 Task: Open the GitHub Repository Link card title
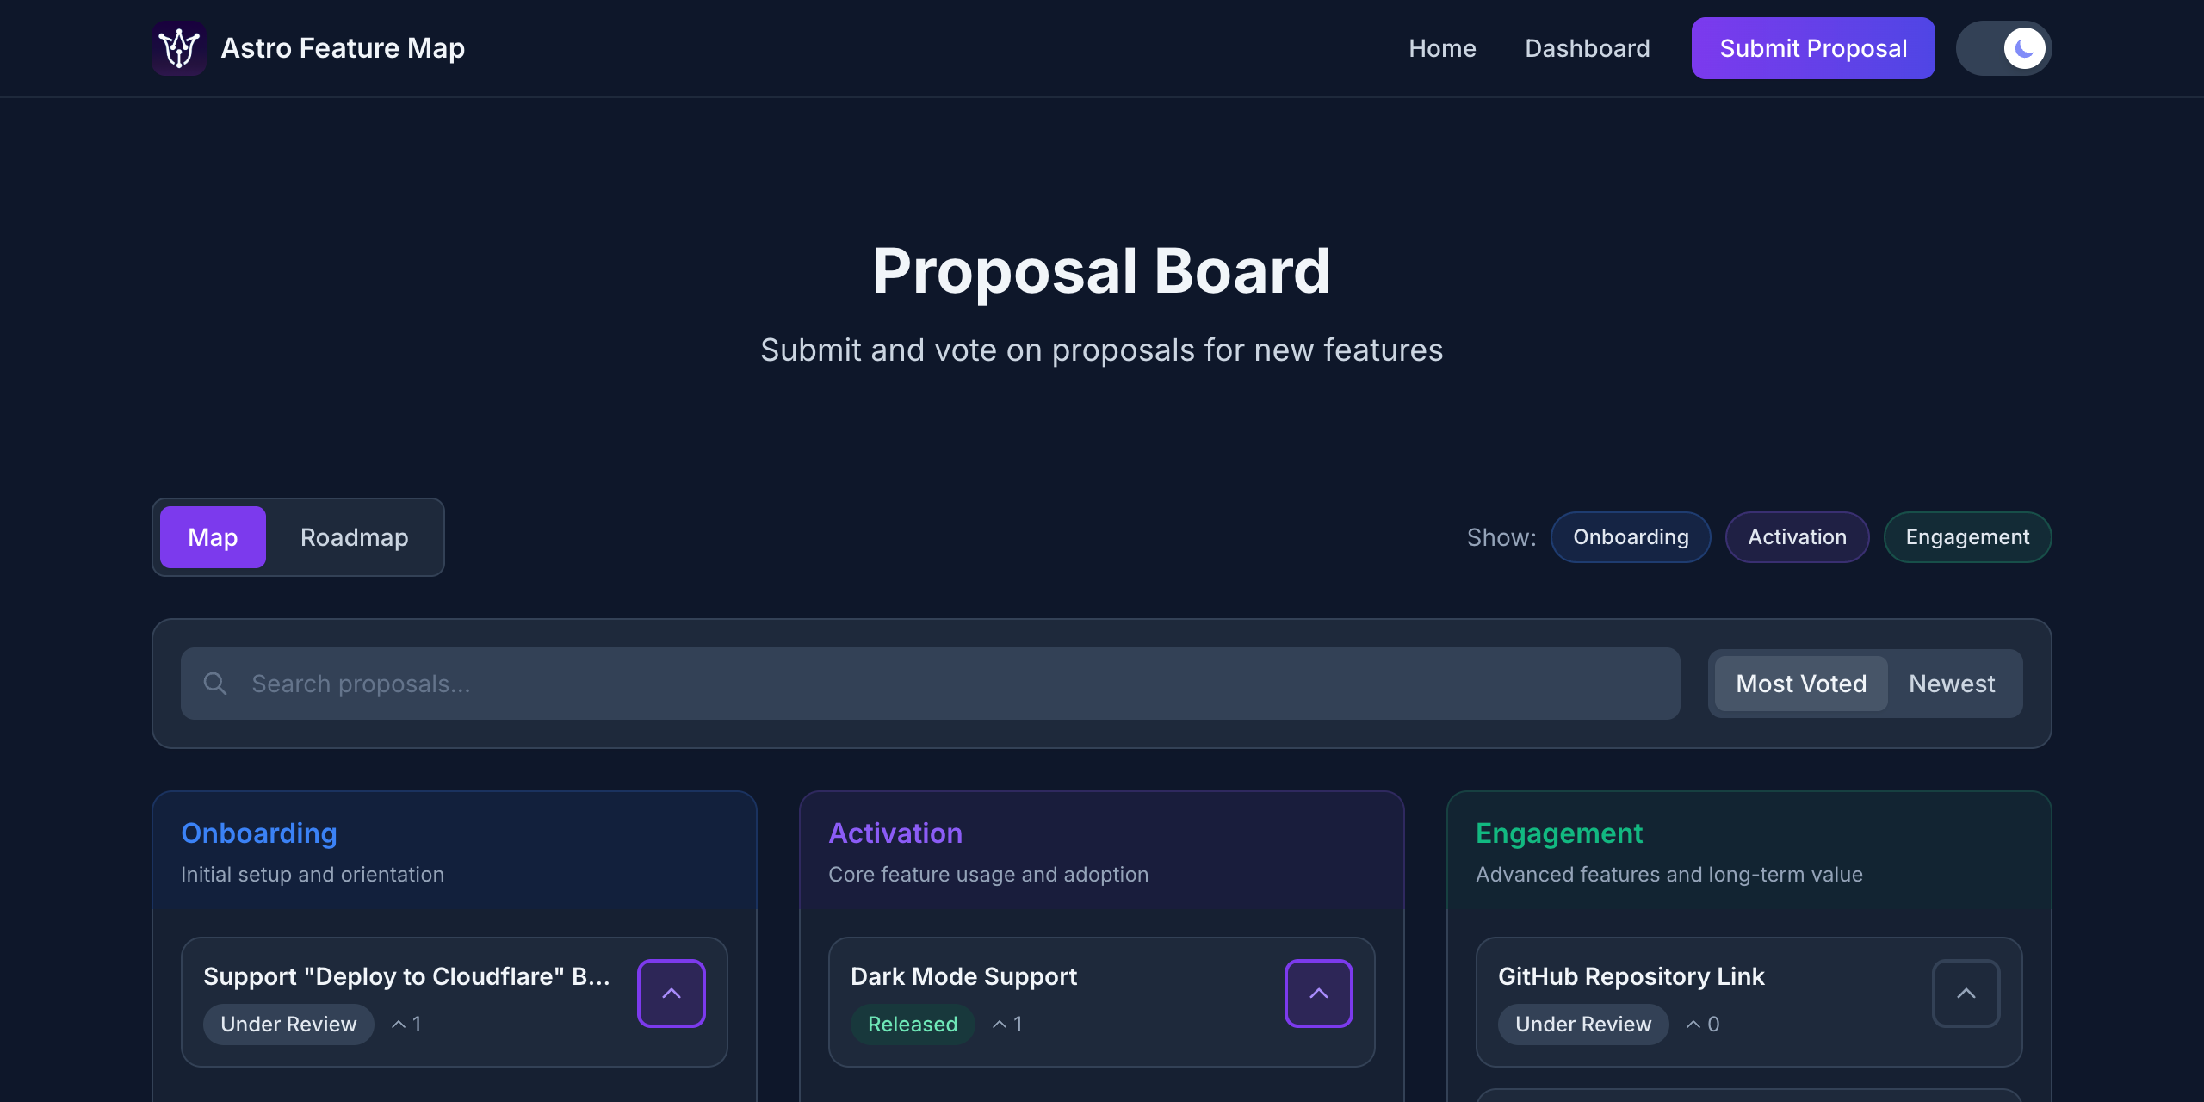pyautogui.click(x=1631, y=976)
